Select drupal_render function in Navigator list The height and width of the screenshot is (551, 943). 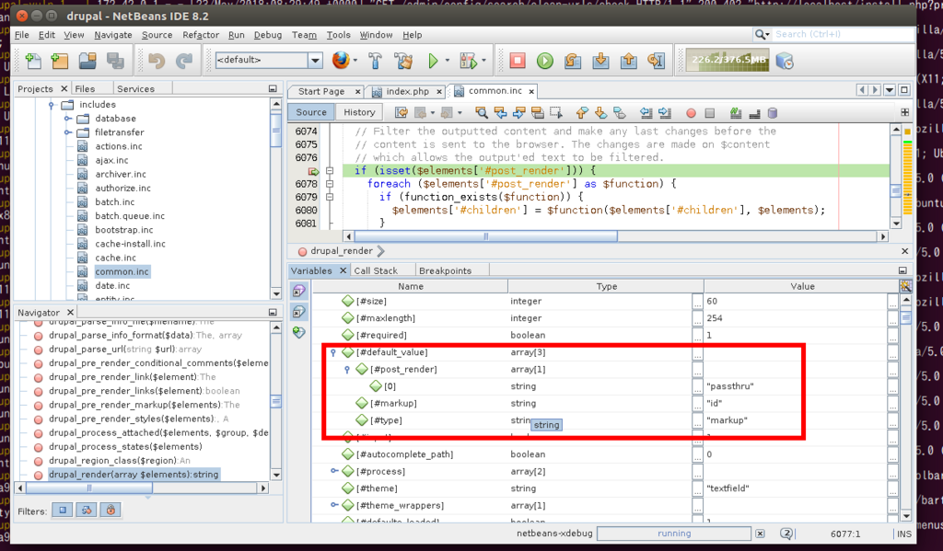[x=134, y=475]
